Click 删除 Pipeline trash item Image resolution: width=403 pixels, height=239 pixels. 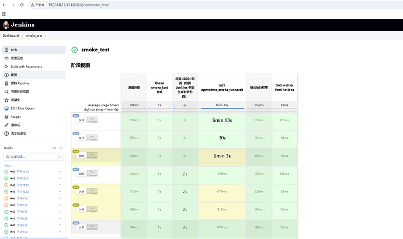[20, 83]
